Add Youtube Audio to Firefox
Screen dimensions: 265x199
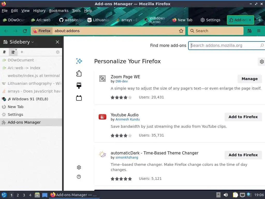(x=243, y=117)
